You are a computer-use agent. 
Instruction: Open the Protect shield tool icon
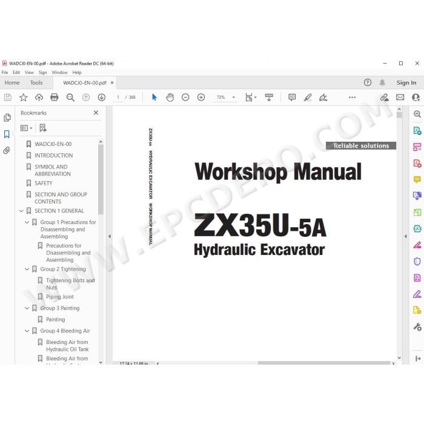[x=417, y=262]
